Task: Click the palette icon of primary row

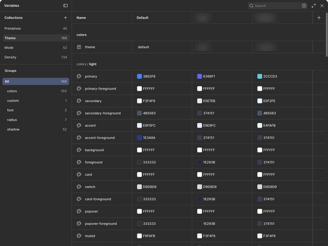Action: (x=79, y=76)
